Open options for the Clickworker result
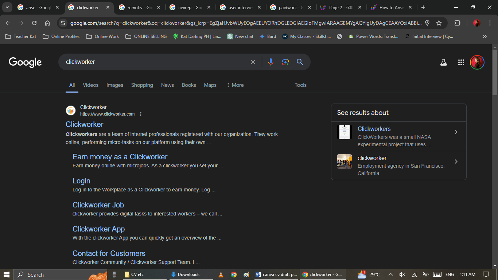 (x=141, y=114)
